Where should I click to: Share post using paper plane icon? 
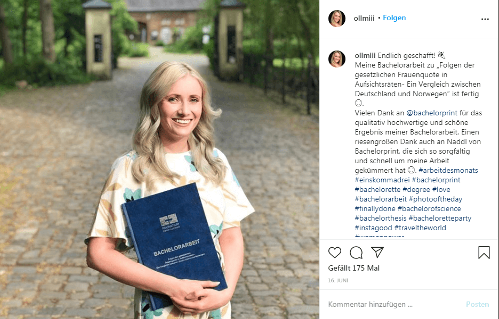377,253
